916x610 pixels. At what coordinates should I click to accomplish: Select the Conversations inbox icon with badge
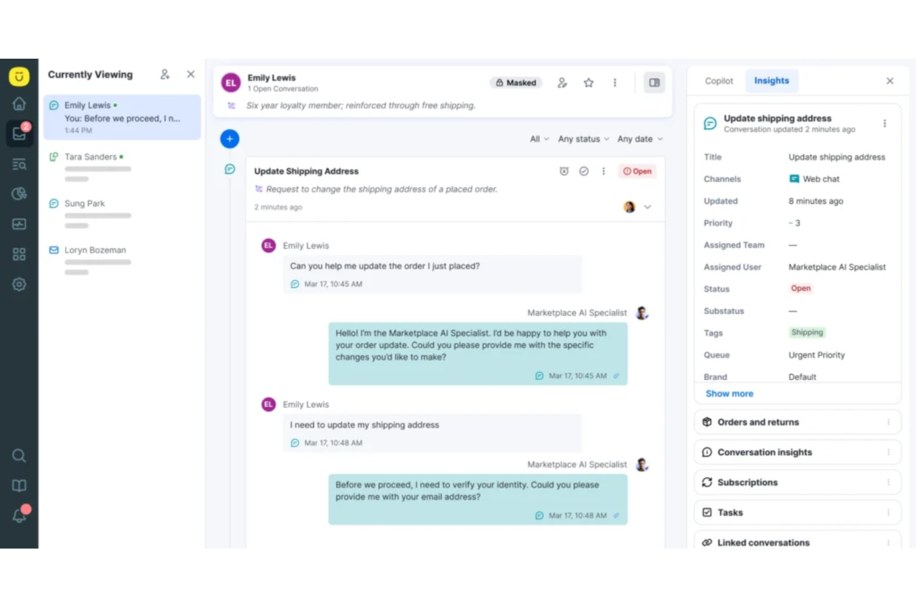pos(19,133)
